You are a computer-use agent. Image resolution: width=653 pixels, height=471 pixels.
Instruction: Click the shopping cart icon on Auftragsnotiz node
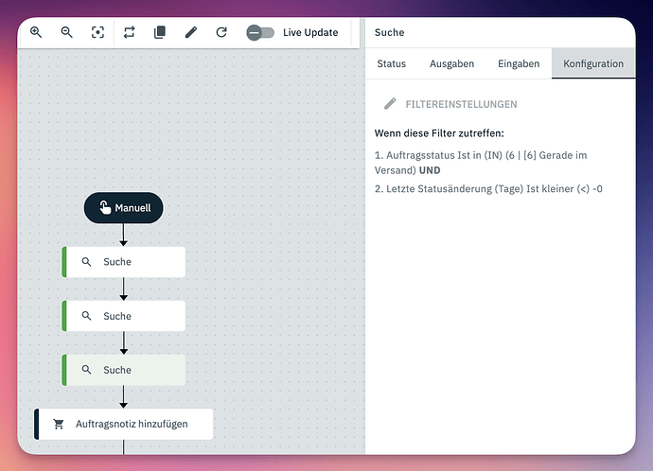click(x=59, y=424)
